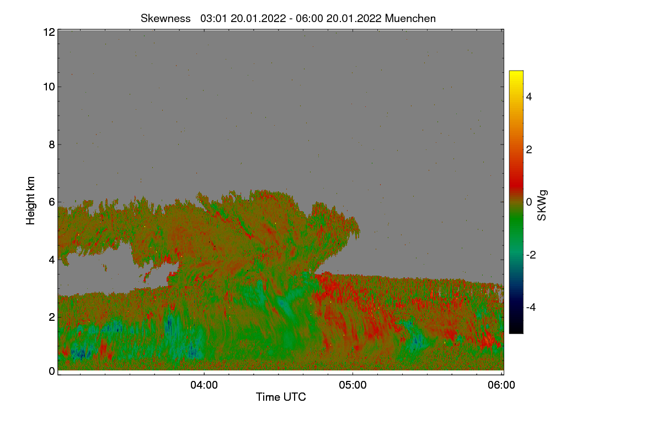Click the height axis tick label 4
This screenshot has width=662, height=441.
(x=52, y=259)
